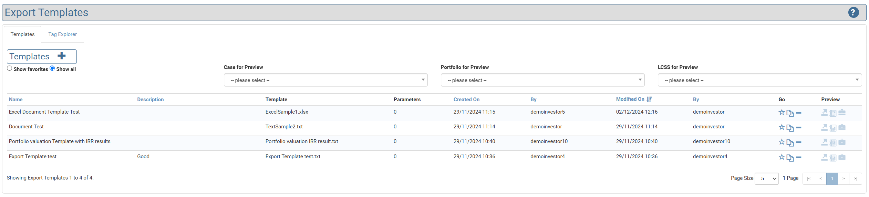Change the Page Size dropdown

coord(766,179)
